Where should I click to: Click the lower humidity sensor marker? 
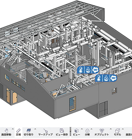[106, 78]
